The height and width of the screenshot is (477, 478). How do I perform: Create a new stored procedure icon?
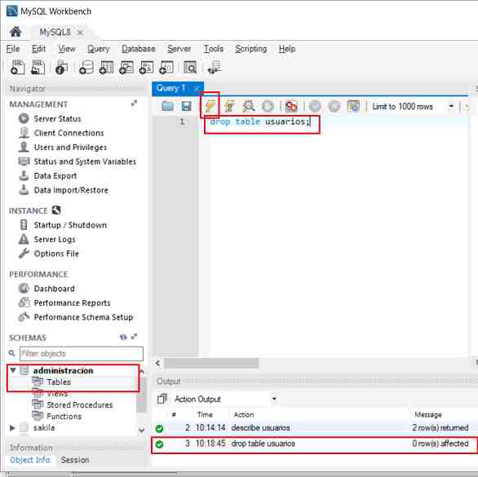(x=146, y=68)
